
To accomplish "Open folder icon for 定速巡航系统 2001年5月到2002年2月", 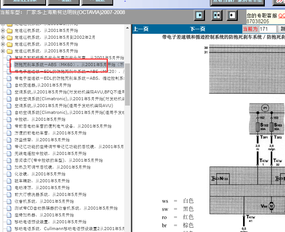I will pos(10,38).
